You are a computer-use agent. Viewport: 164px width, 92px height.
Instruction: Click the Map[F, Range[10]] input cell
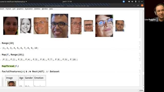pyautogui.click(x=13, y=55)
